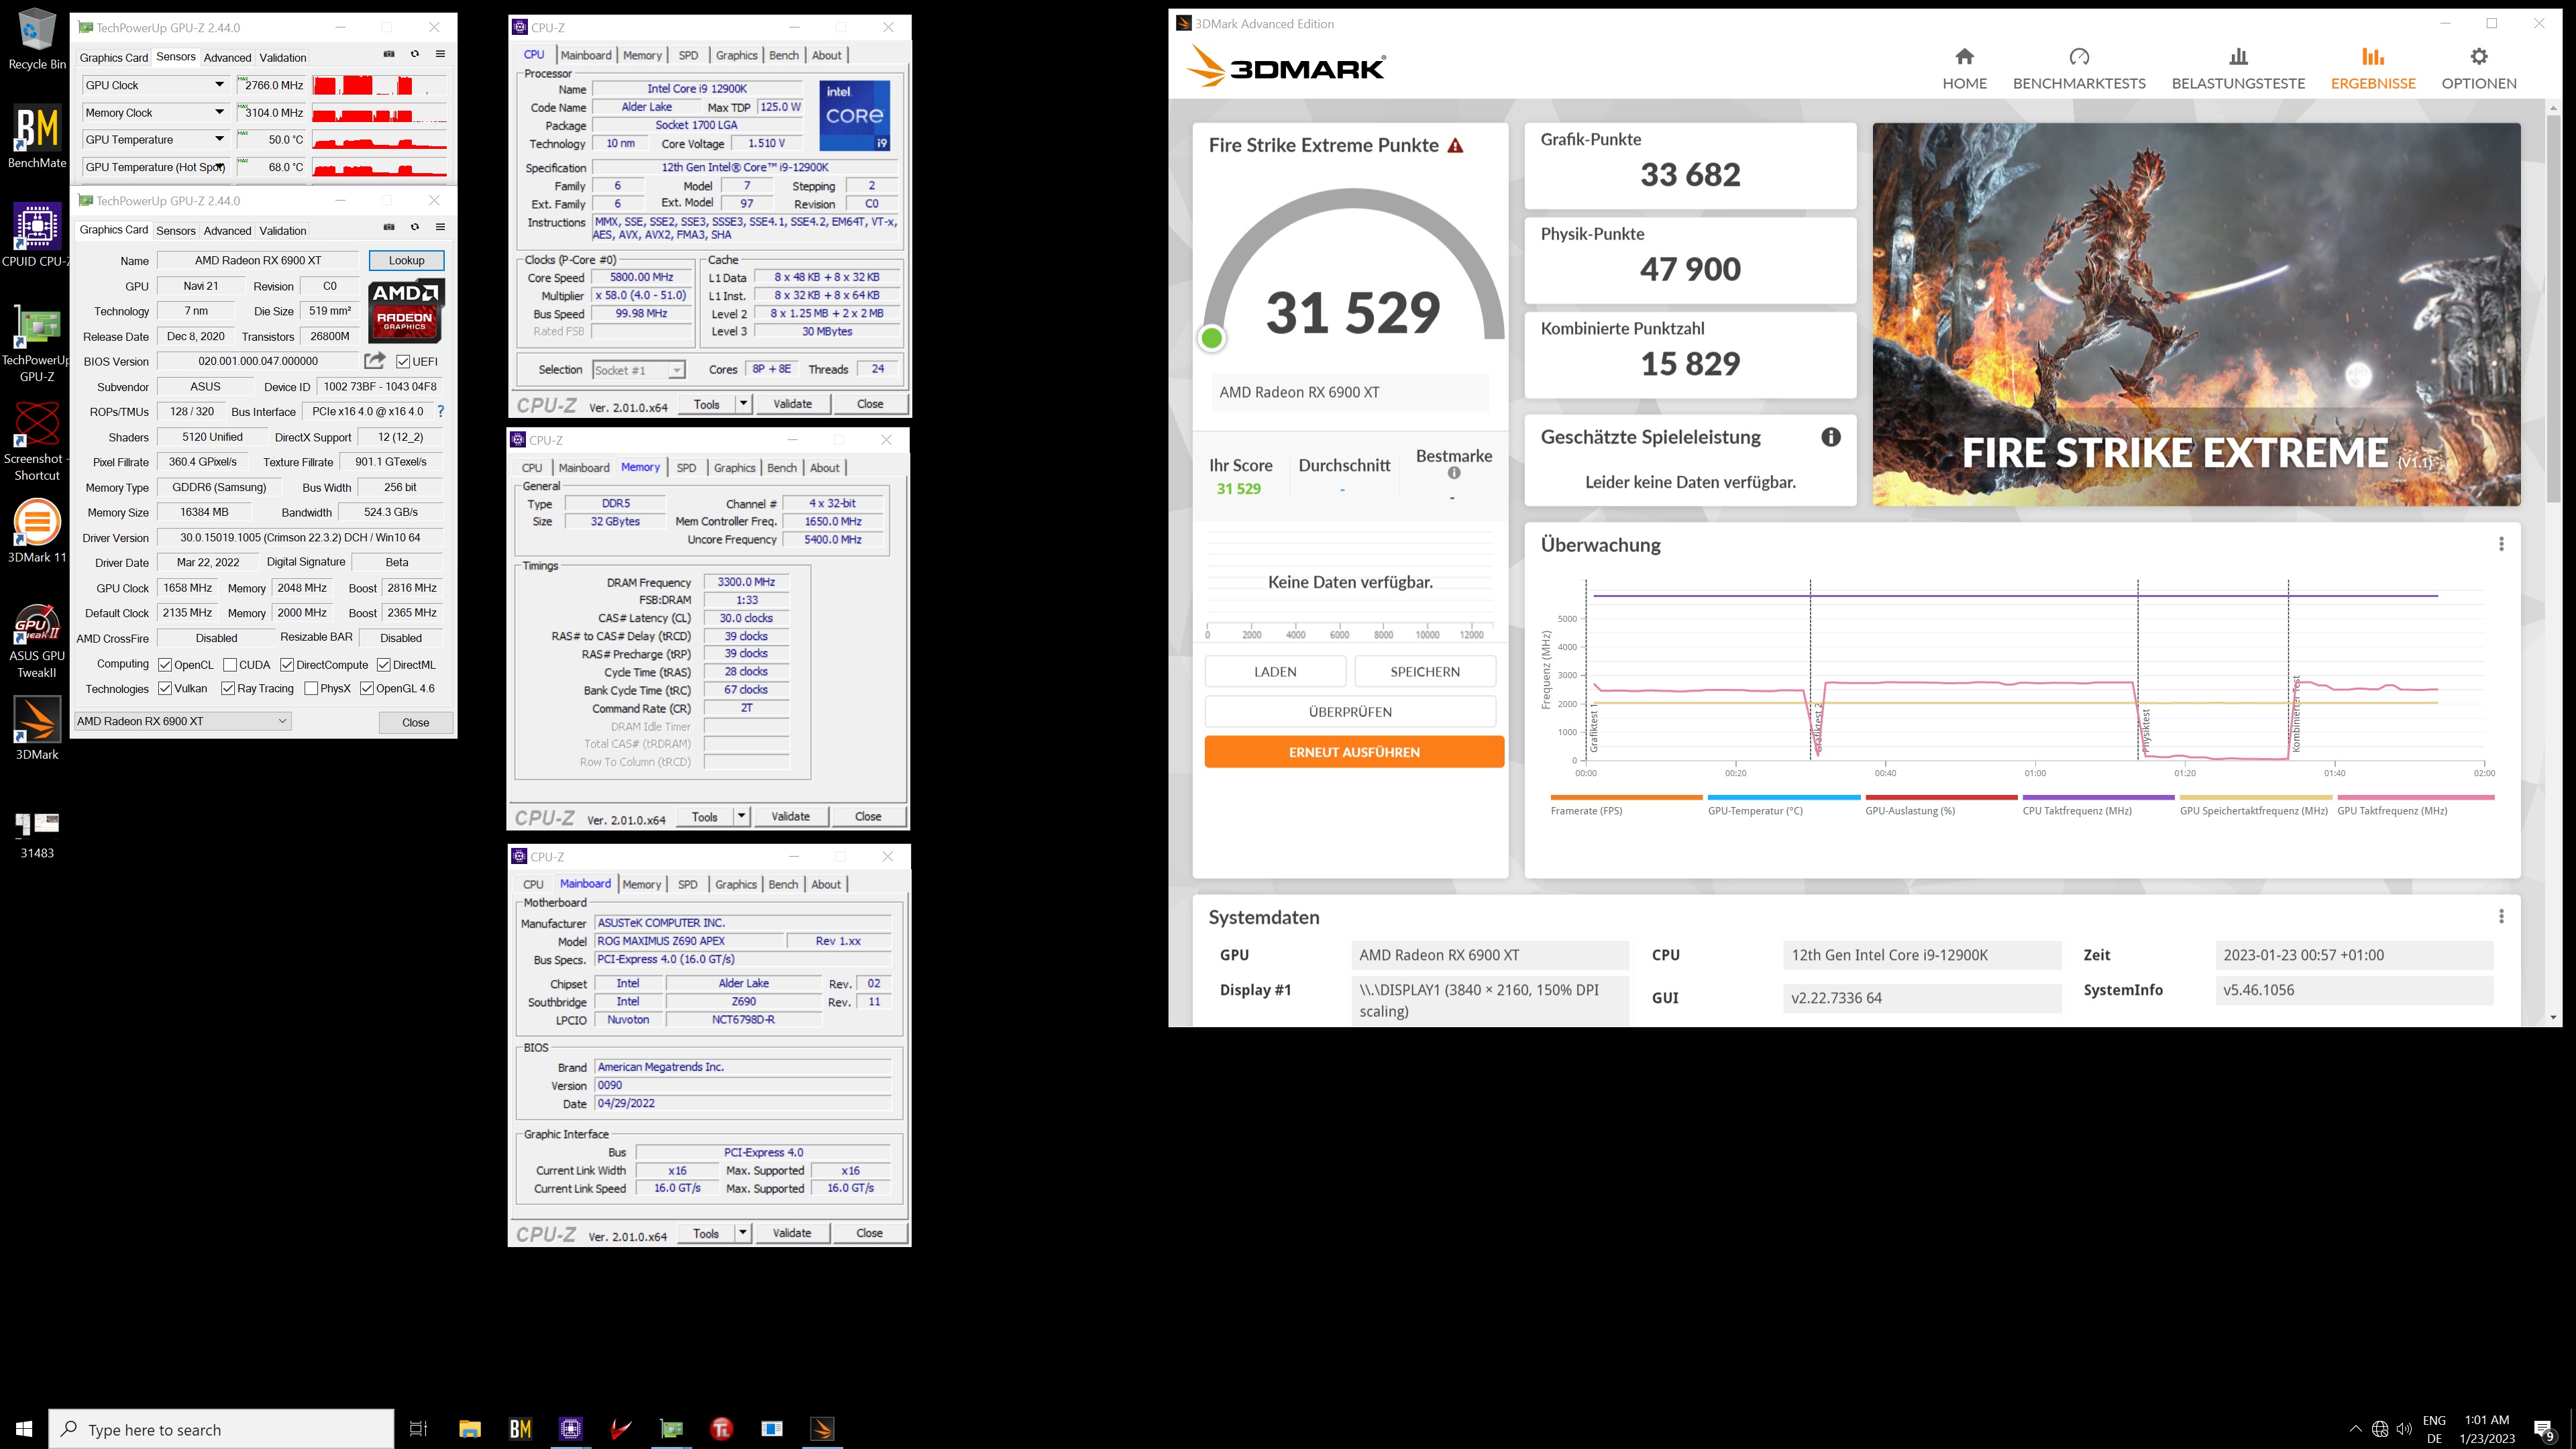Screen dimensions: 2576x1449
Task: Open BenchMate desktop shortcut
Action: 37,136
